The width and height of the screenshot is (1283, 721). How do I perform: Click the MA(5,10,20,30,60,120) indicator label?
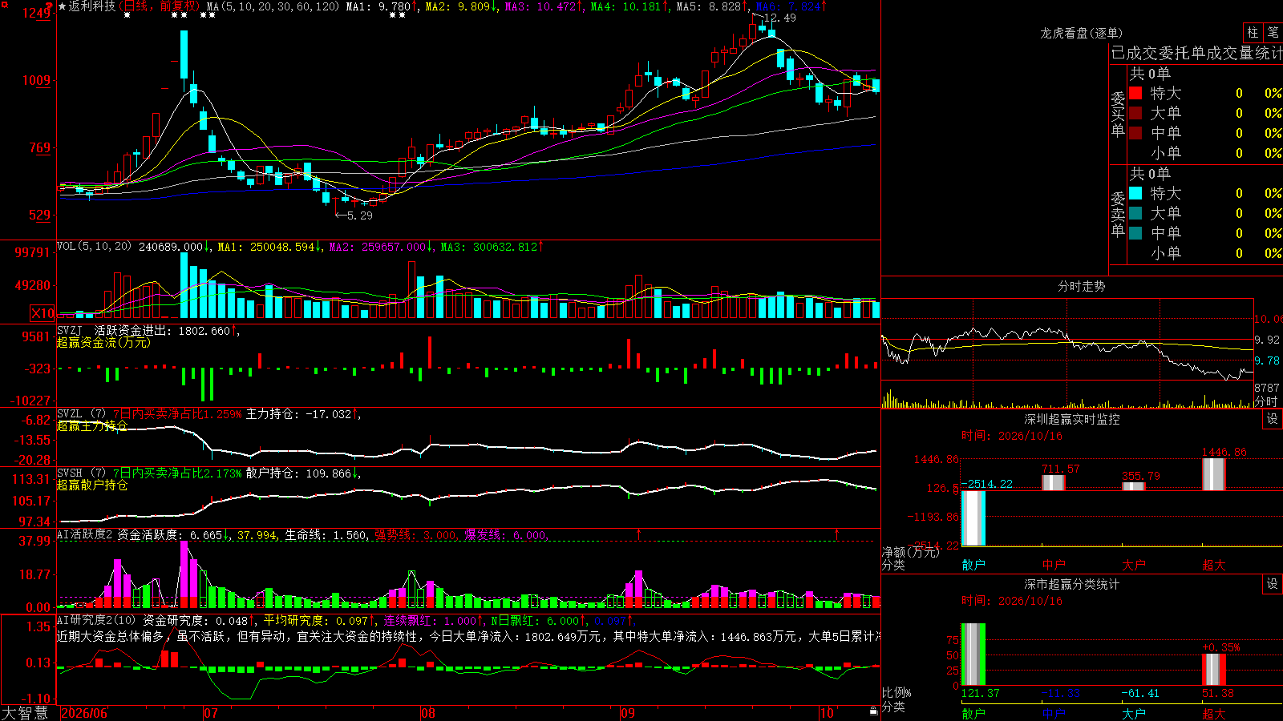click(x=273, y=6)
